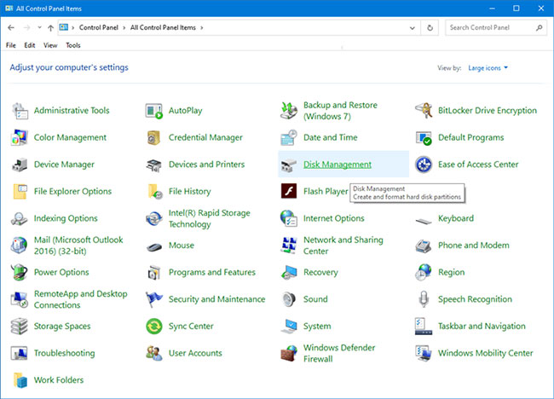The width and height of the screenshot is (554, 399).
Task: Open RemoteApp and Desktop Connections link
Action: 81,299
